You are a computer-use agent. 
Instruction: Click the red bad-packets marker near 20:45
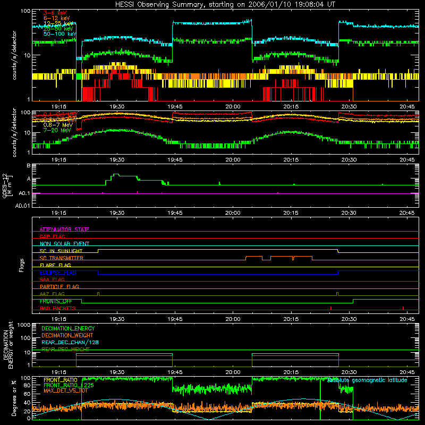click(x=403, y=308)
